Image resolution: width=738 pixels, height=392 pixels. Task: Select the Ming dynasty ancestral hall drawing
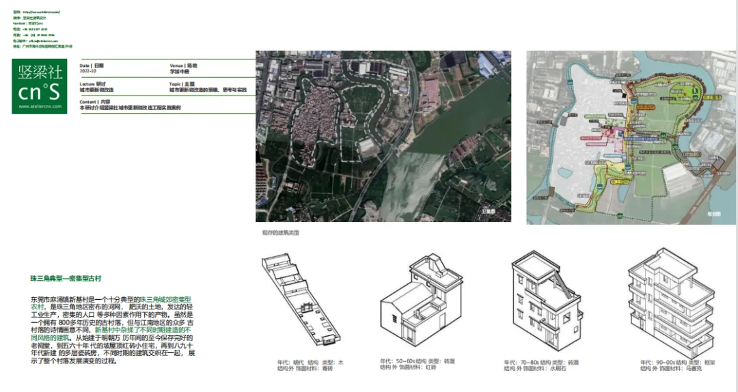[x=301, y=300]
